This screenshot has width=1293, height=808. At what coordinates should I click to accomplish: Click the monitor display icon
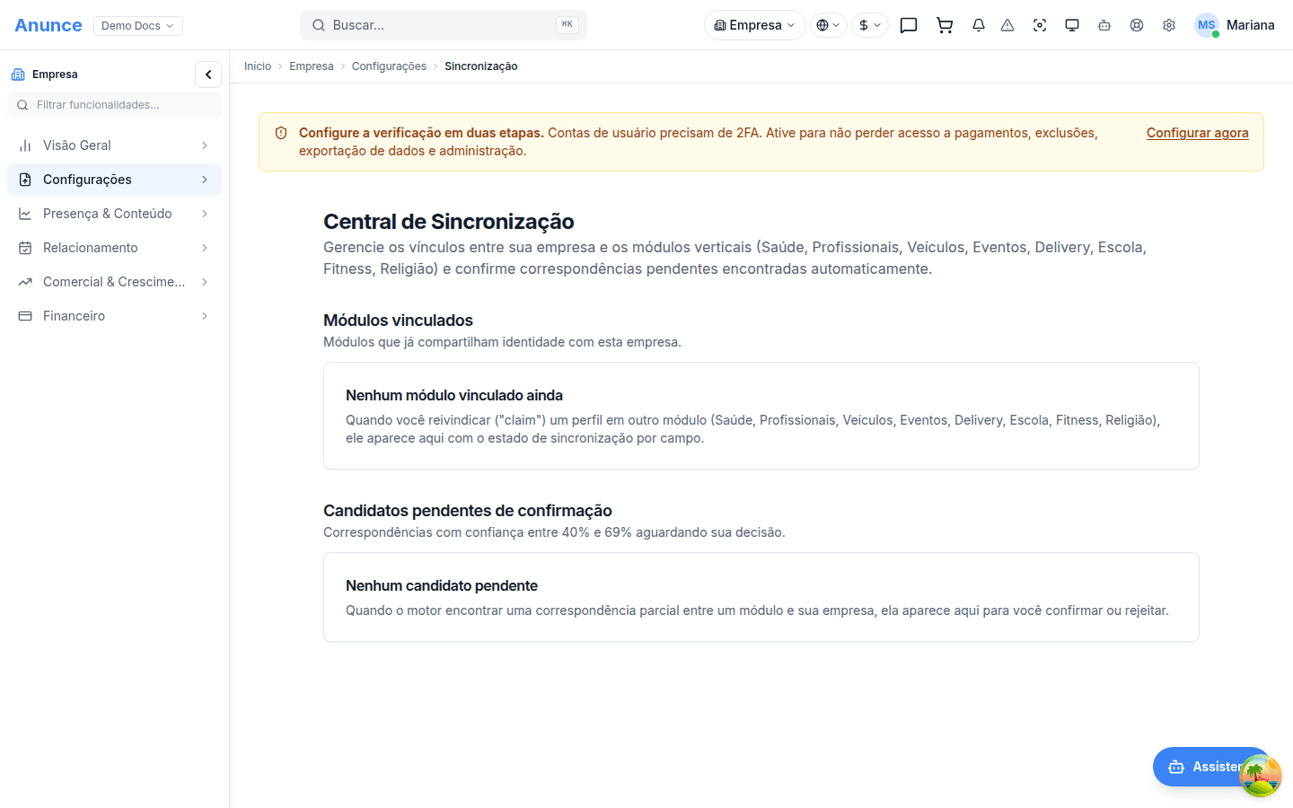tap(1072, 25)
